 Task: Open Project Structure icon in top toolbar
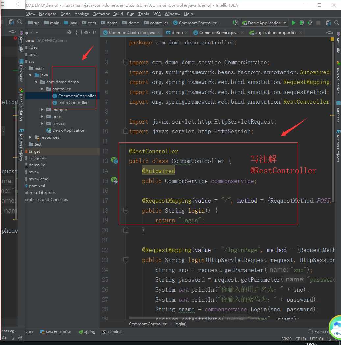pos(329,23)
